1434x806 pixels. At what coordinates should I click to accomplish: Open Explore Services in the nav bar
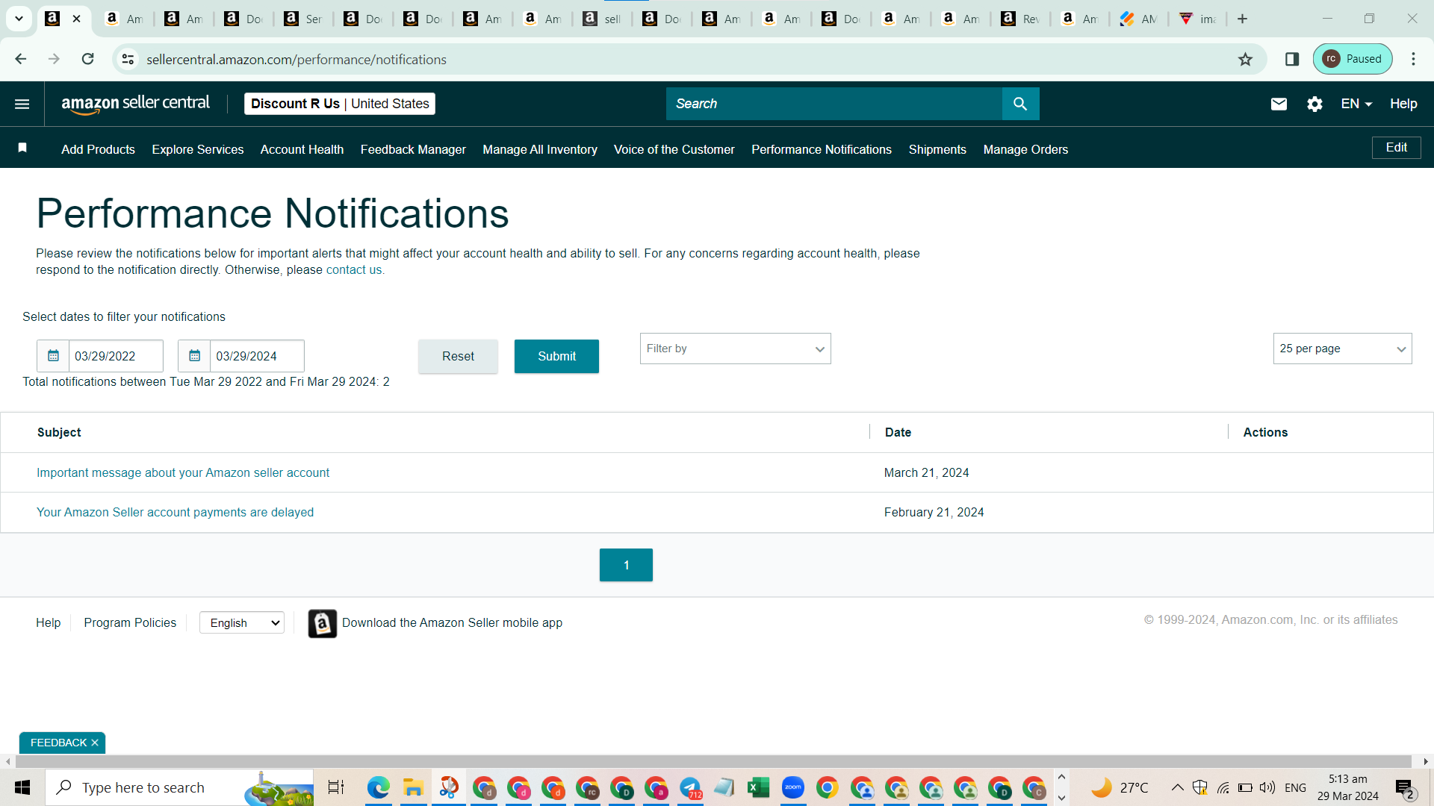point(198,149)
